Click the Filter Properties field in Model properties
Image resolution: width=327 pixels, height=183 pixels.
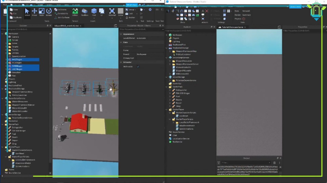pyautogui.click(x=141, y=30)
